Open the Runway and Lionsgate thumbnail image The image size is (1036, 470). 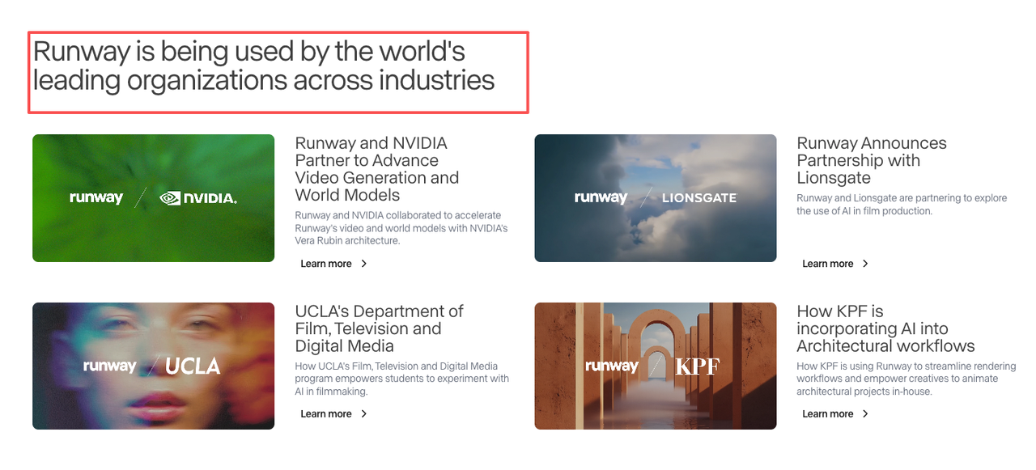656,198
